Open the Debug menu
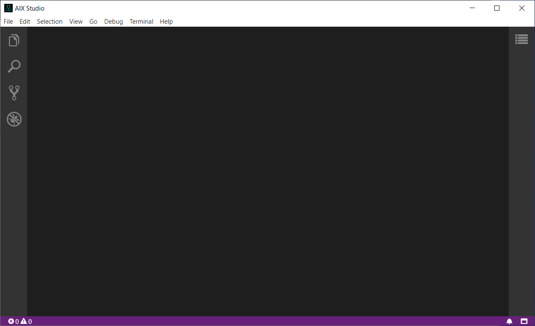Viewport: 535px width, 326px height. coord(114,22)
